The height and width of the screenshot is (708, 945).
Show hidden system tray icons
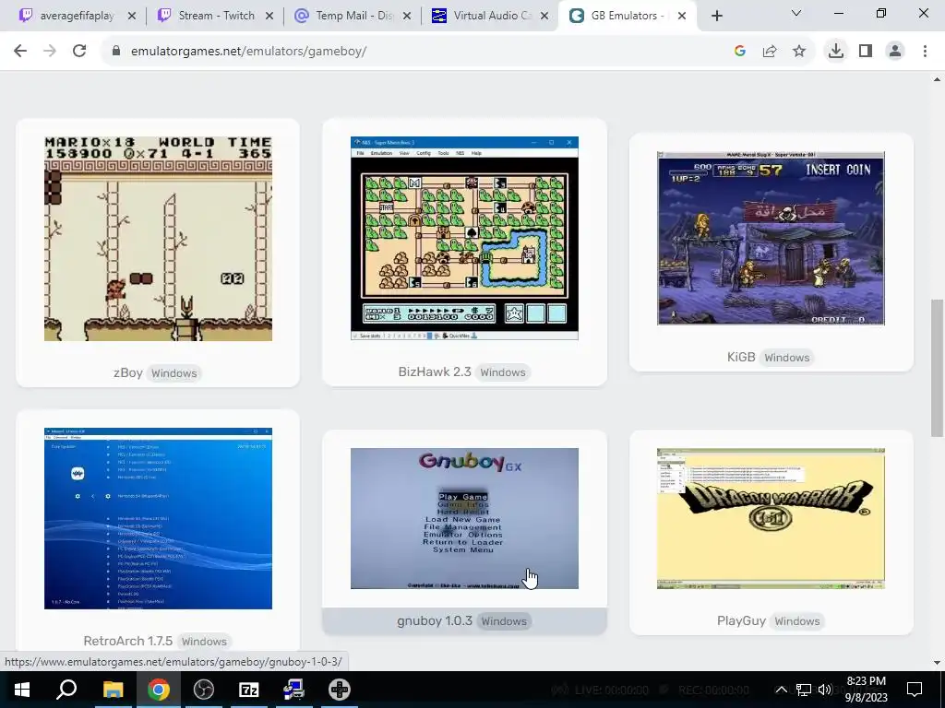[x=781, y=690]
